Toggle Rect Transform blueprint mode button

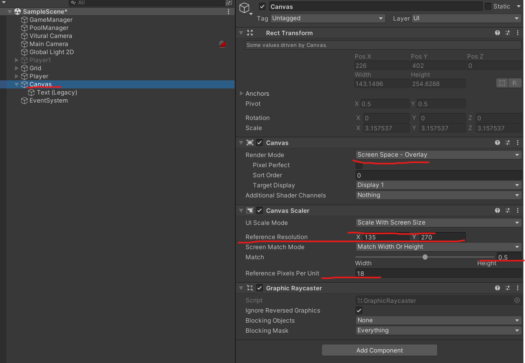(x=502, y=83)
